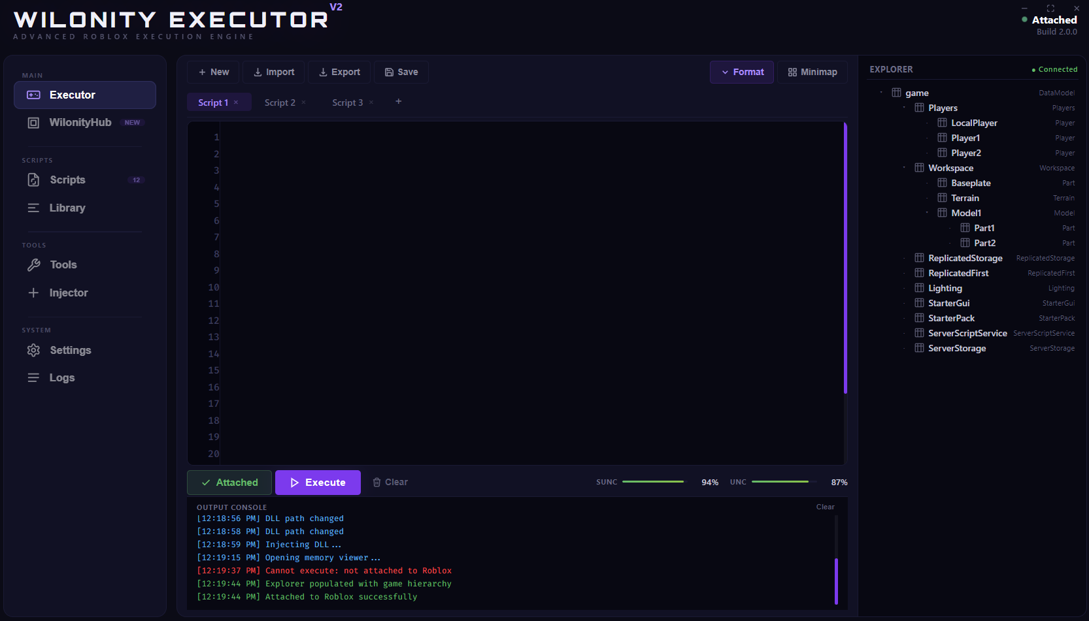Open the Executor page in the sidebar
Viewport: 1089px width, 621px height.
pyautogui.click(x=85, y=95)
